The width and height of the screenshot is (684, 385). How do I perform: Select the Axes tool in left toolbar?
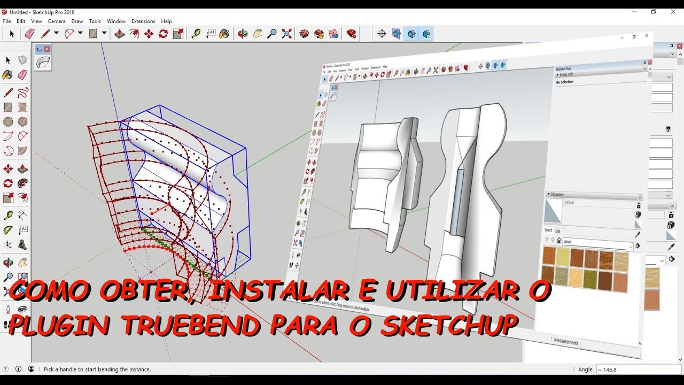click(x=8, y=245)
